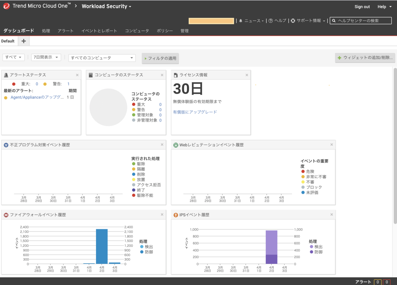Click the ヘルプ link in header
Image resolution: width=397 pixels, height=285 pixels.
click(280, 20)
